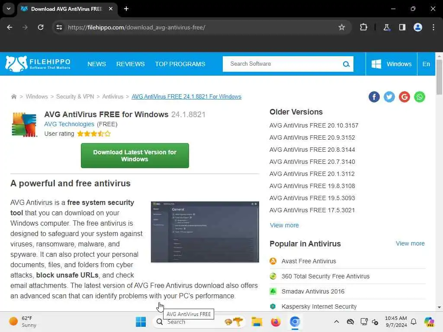Click View more under Older Versions
443x332 pixels.
coord(284,225)
